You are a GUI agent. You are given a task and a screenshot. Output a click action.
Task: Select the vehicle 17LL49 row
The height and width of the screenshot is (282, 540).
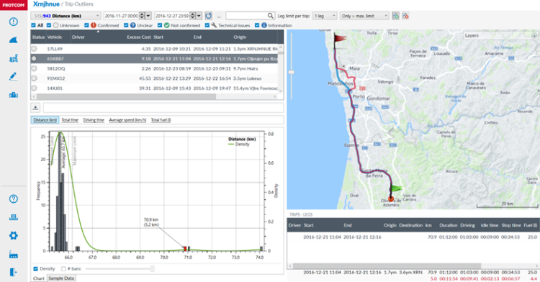pos(154,49)
